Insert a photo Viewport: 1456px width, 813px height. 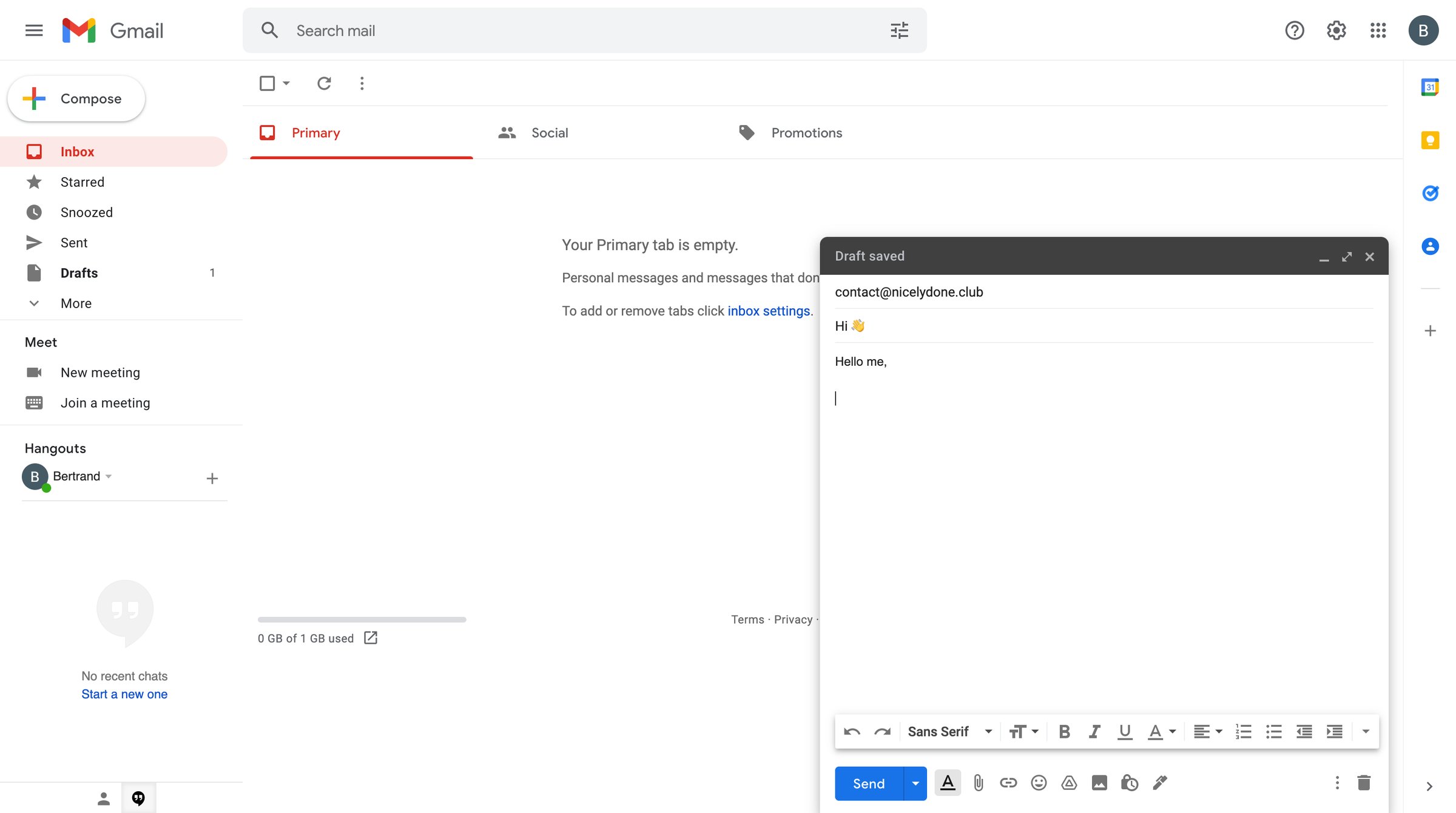tap(1099, 783)
